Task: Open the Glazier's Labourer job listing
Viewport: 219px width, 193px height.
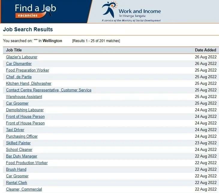Action: [x=22, y=57]
